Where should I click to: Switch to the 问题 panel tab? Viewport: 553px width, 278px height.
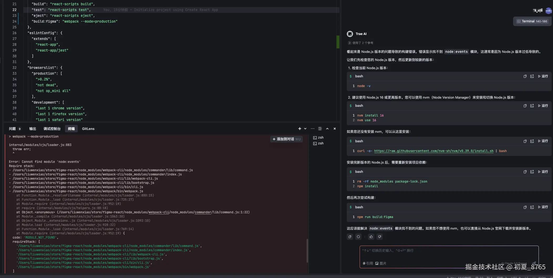coord(15,129)
